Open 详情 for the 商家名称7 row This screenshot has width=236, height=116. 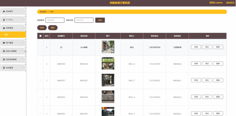click(x=196, y=80)
